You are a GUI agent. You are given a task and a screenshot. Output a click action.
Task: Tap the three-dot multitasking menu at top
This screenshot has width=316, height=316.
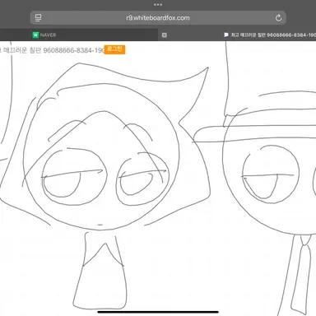tap(158, 4)
